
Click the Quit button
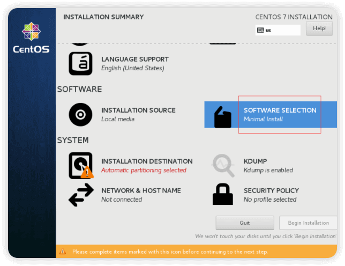point(245,223)
